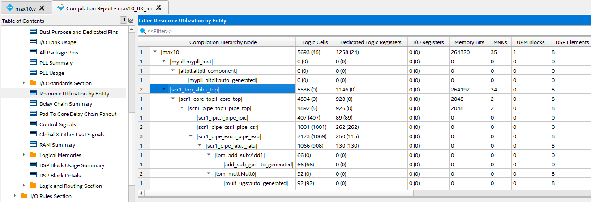Open I/O Bank Usage table icon
The image size is (591, 202).
33,42
